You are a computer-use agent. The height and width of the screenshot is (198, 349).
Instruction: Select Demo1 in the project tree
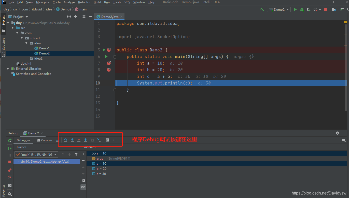[44, 48]
